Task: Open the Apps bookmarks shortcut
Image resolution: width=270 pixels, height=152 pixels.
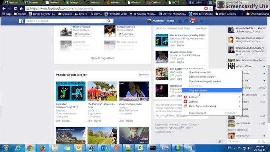Action: point(7,14)
